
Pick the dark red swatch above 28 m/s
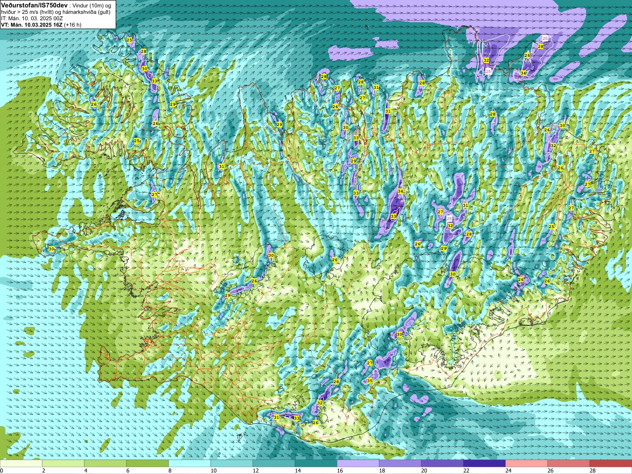point(611,463)
